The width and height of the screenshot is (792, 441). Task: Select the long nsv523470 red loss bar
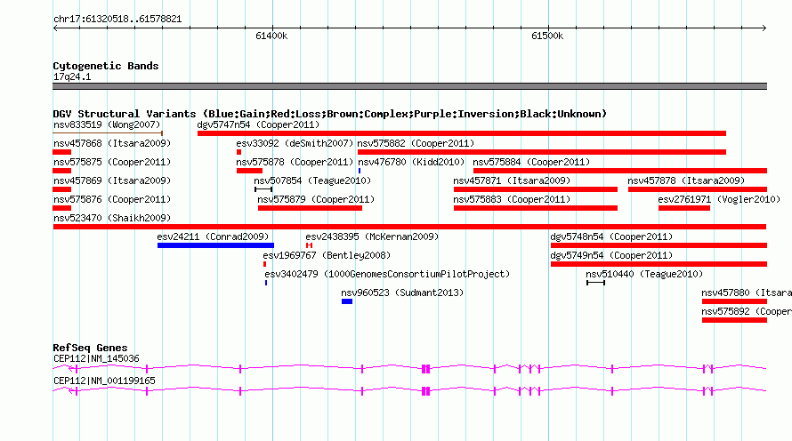click(409, 227)
